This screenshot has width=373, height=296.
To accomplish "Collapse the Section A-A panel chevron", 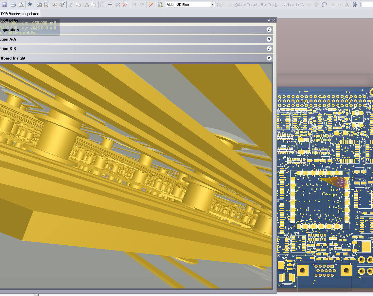I will tap(269, 39).
